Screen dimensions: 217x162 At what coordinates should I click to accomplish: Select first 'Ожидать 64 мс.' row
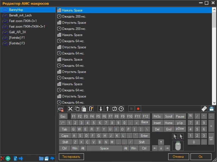coord(134,41)
